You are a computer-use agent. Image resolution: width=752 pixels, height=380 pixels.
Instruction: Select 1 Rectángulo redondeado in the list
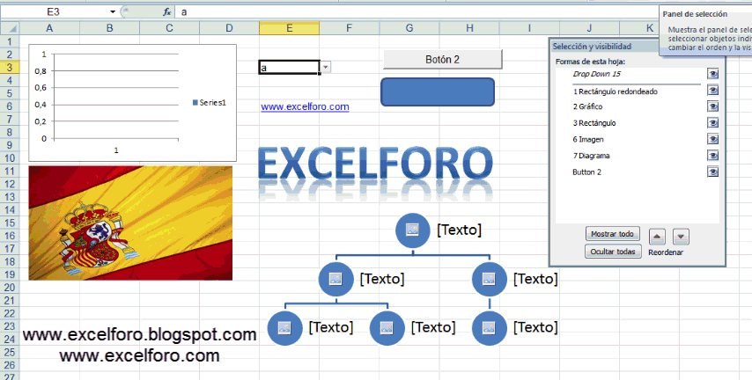[616, 91]
